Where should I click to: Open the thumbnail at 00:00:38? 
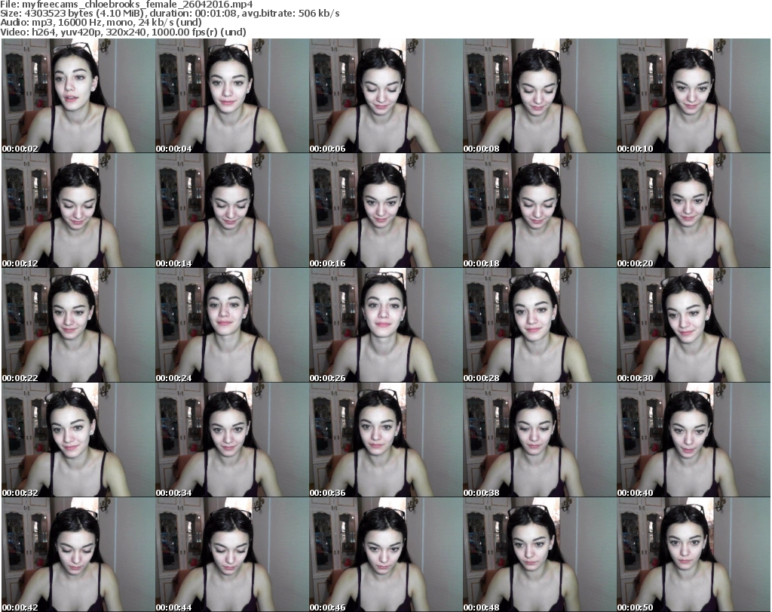point(540,440)
